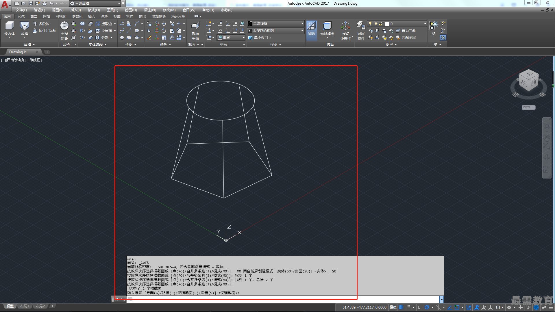Open the 修改(M) menu
Image resolution: width=555 pixels, height=312 pixels.
[x=169, y=10]
